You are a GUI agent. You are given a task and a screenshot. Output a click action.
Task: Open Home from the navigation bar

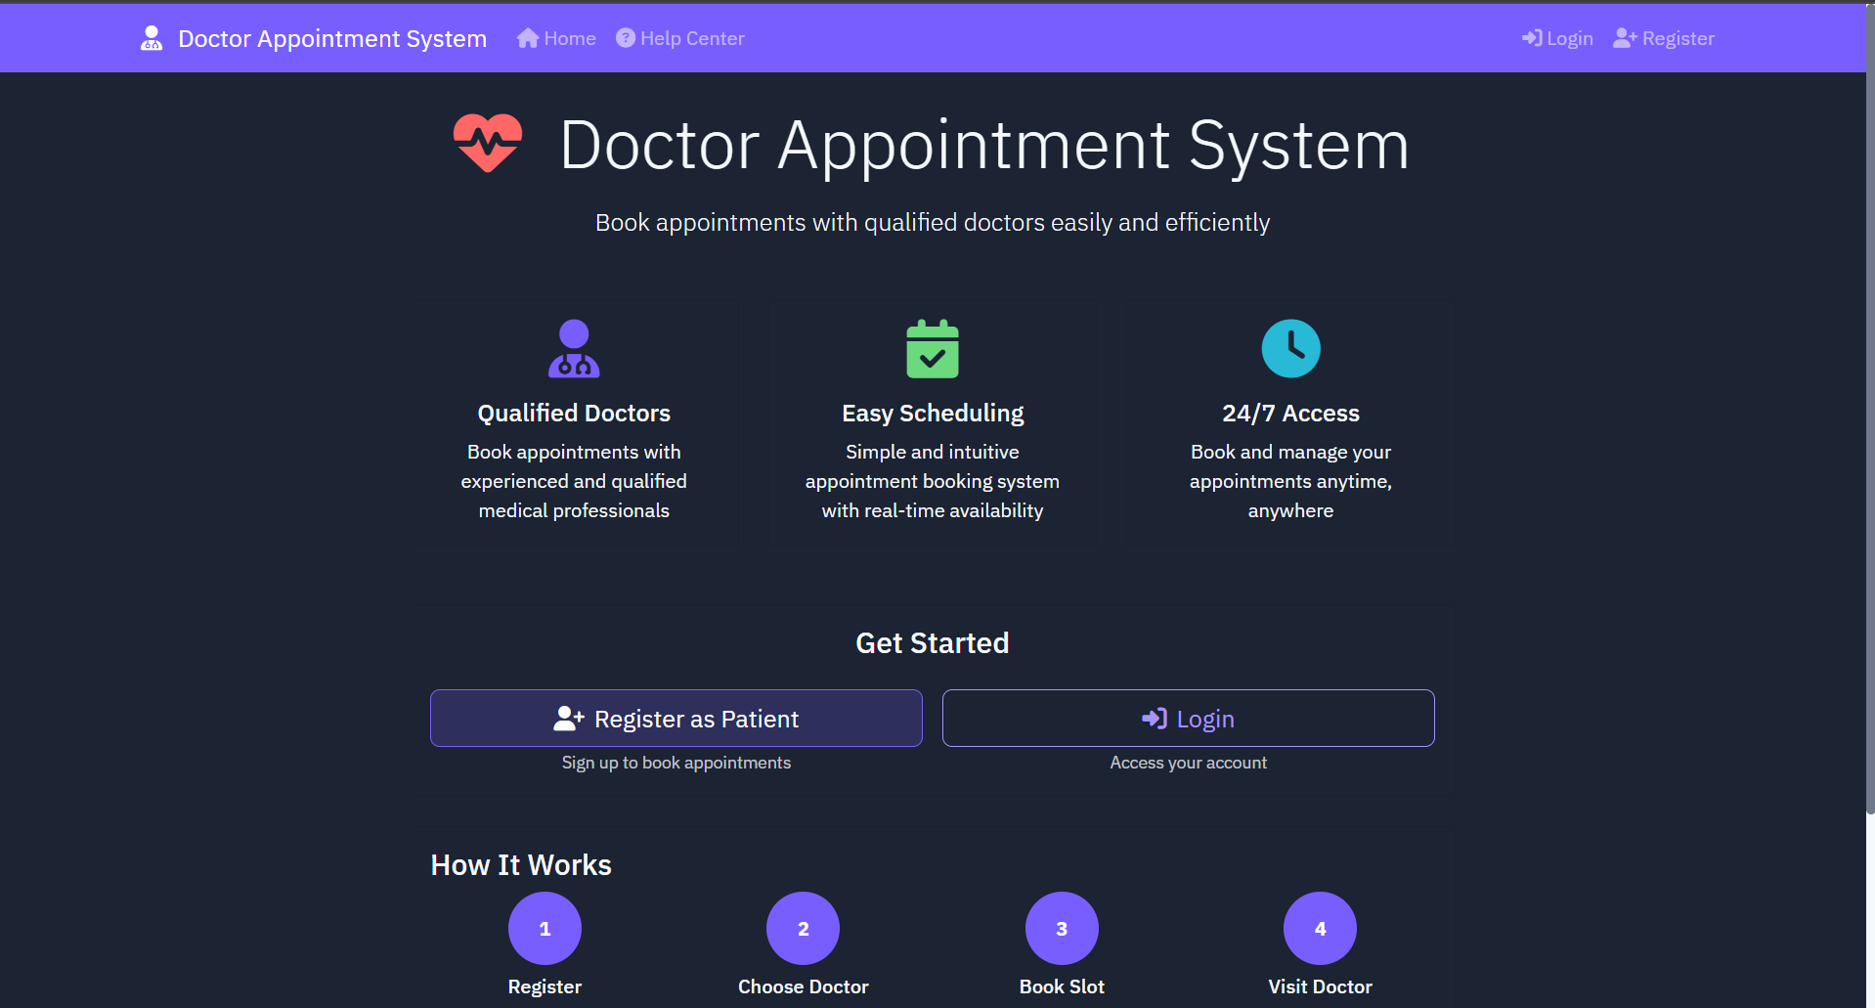(x=556, y=38)
